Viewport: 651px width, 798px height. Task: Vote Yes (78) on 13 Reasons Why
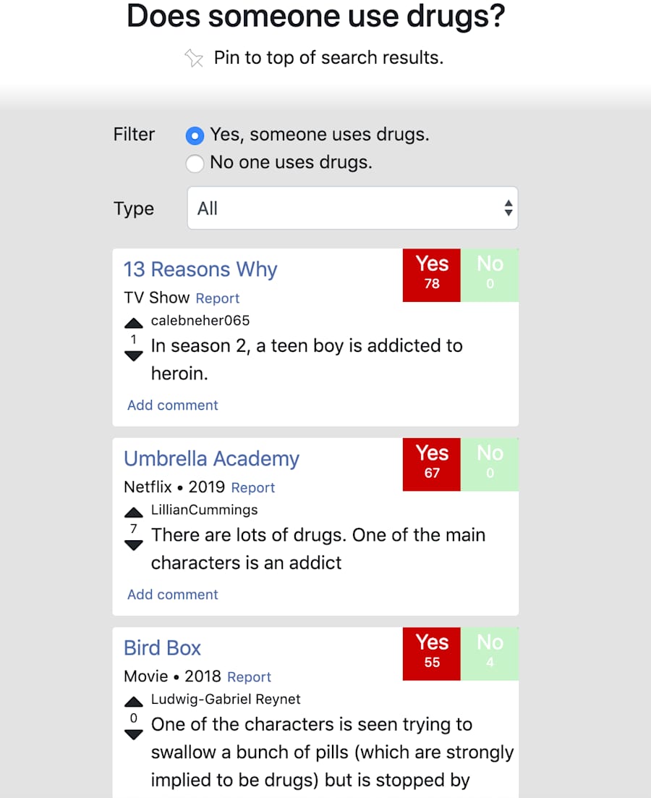pos(432,275)
